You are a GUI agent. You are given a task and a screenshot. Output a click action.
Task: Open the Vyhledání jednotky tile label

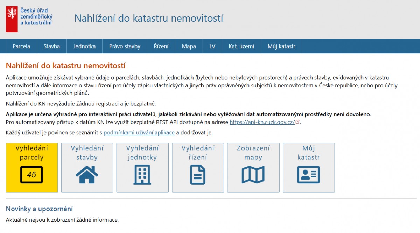[x=142, y=153]
